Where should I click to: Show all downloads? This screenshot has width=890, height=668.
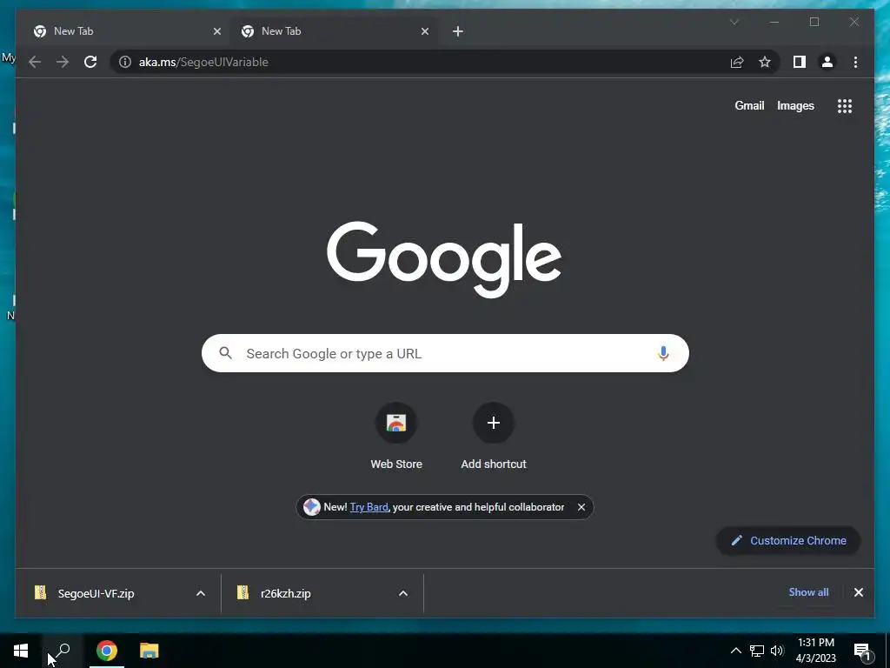tap(808, 591)
